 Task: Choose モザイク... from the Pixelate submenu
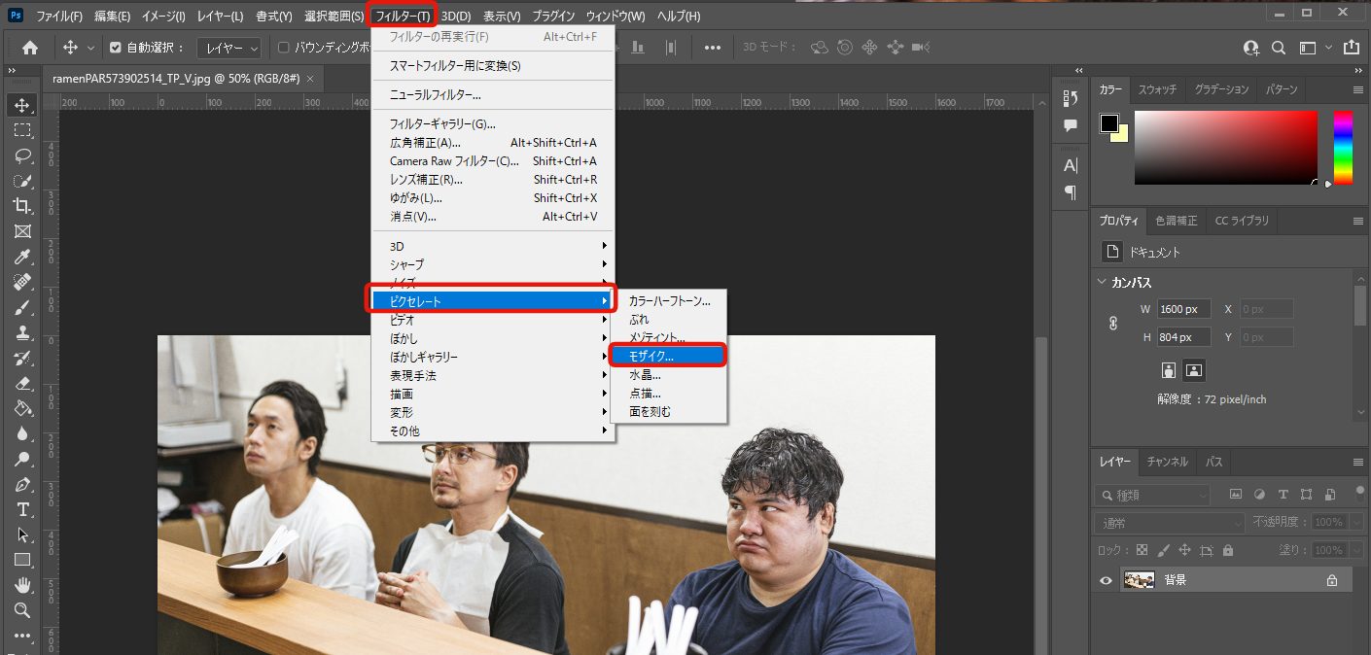click(667, 356)
